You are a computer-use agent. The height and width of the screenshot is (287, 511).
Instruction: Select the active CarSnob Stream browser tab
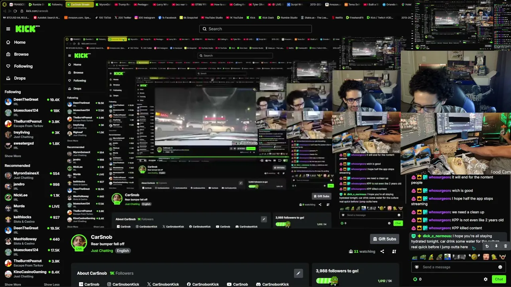click(x=79, y=4)
